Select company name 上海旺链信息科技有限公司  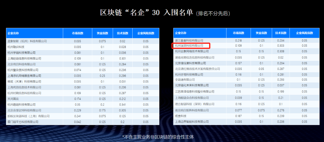[24, 58]
